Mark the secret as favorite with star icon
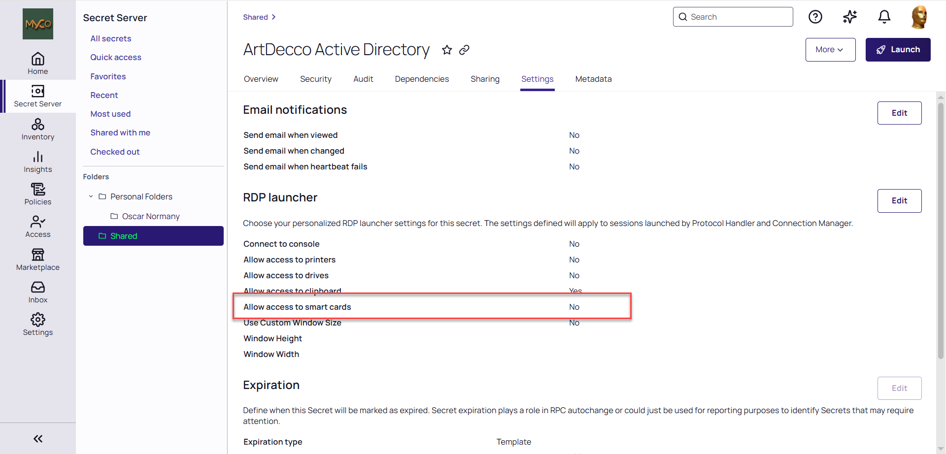Viewport: 946px width, 454px height. click(x=447, y=50)
